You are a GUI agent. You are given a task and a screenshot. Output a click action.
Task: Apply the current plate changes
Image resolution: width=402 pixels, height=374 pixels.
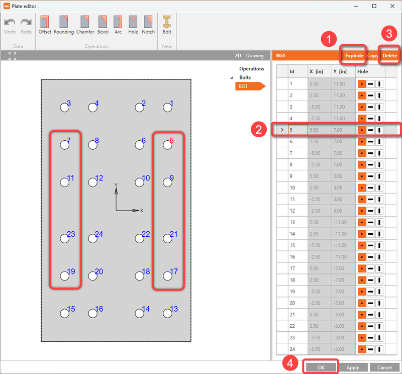(x=353, y=367)
